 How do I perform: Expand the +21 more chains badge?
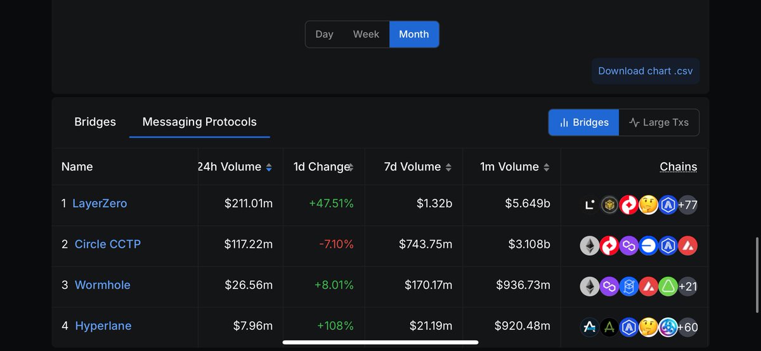coord(688,286)
